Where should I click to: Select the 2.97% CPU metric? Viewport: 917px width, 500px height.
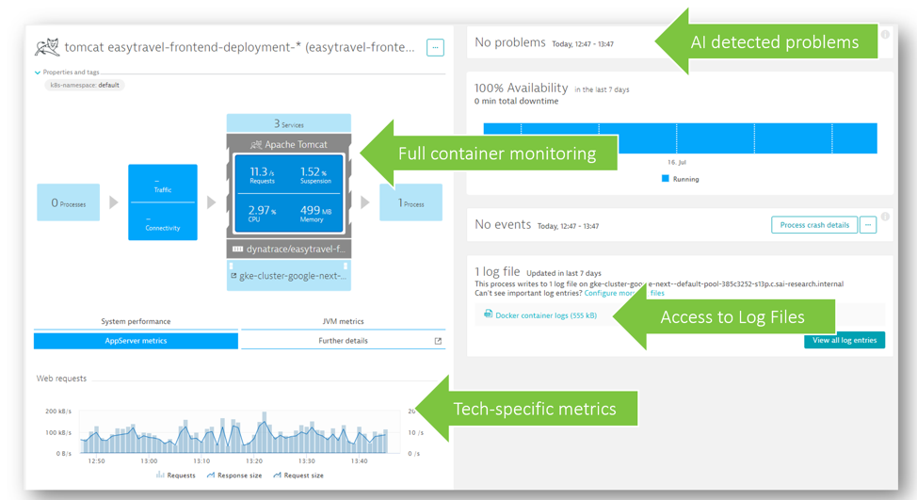262,213
